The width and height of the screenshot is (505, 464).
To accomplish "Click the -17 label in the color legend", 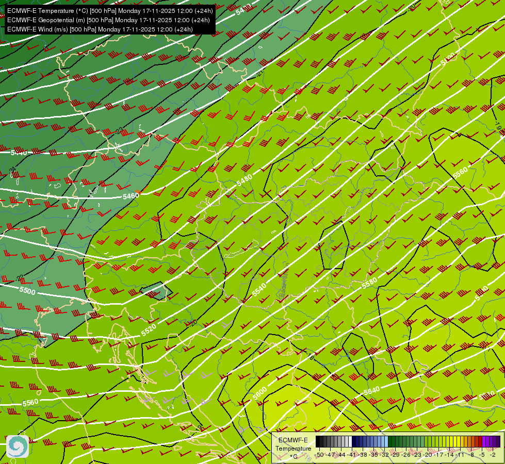I will 438,455.
